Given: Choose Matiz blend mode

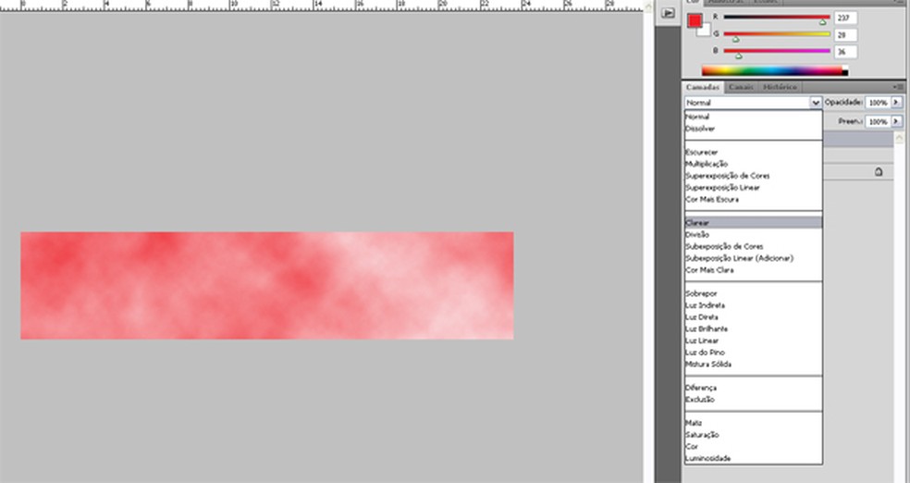Looking at the screenshot, I should (754, 423).
